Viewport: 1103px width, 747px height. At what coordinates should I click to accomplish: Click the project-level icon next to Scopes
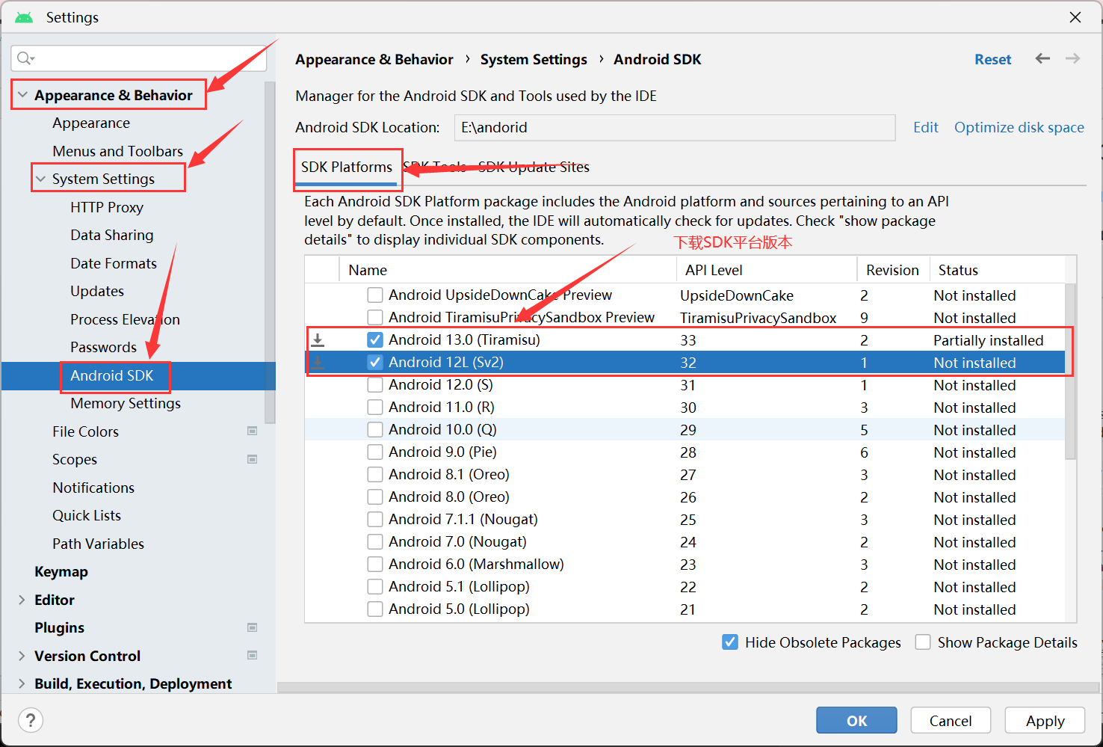pyautogui.click(x=252, y=459)
